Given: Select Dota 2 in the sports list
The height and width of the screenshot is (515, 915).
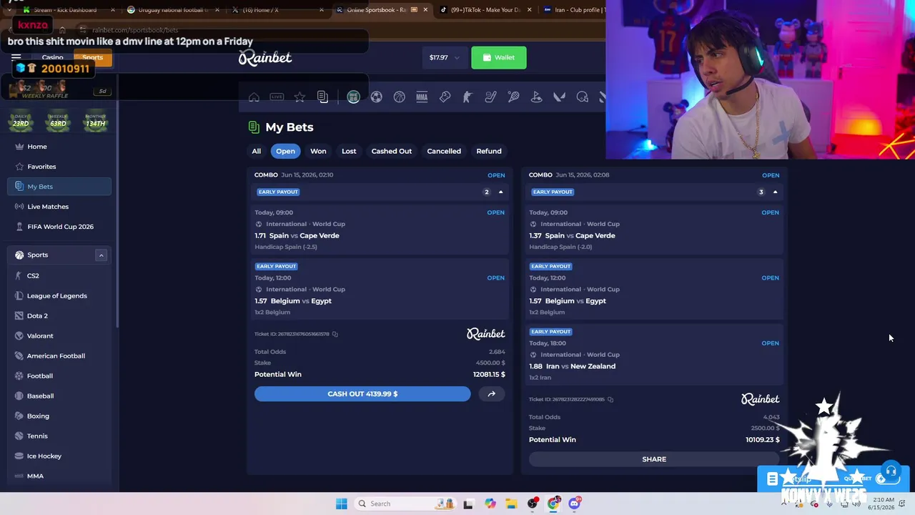Looking at the screenshot, I should (x=59, y=315).
